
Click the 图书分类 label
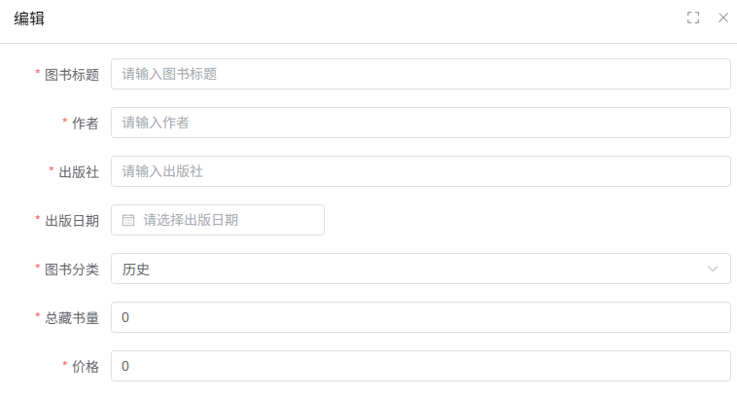pos(72,269)
